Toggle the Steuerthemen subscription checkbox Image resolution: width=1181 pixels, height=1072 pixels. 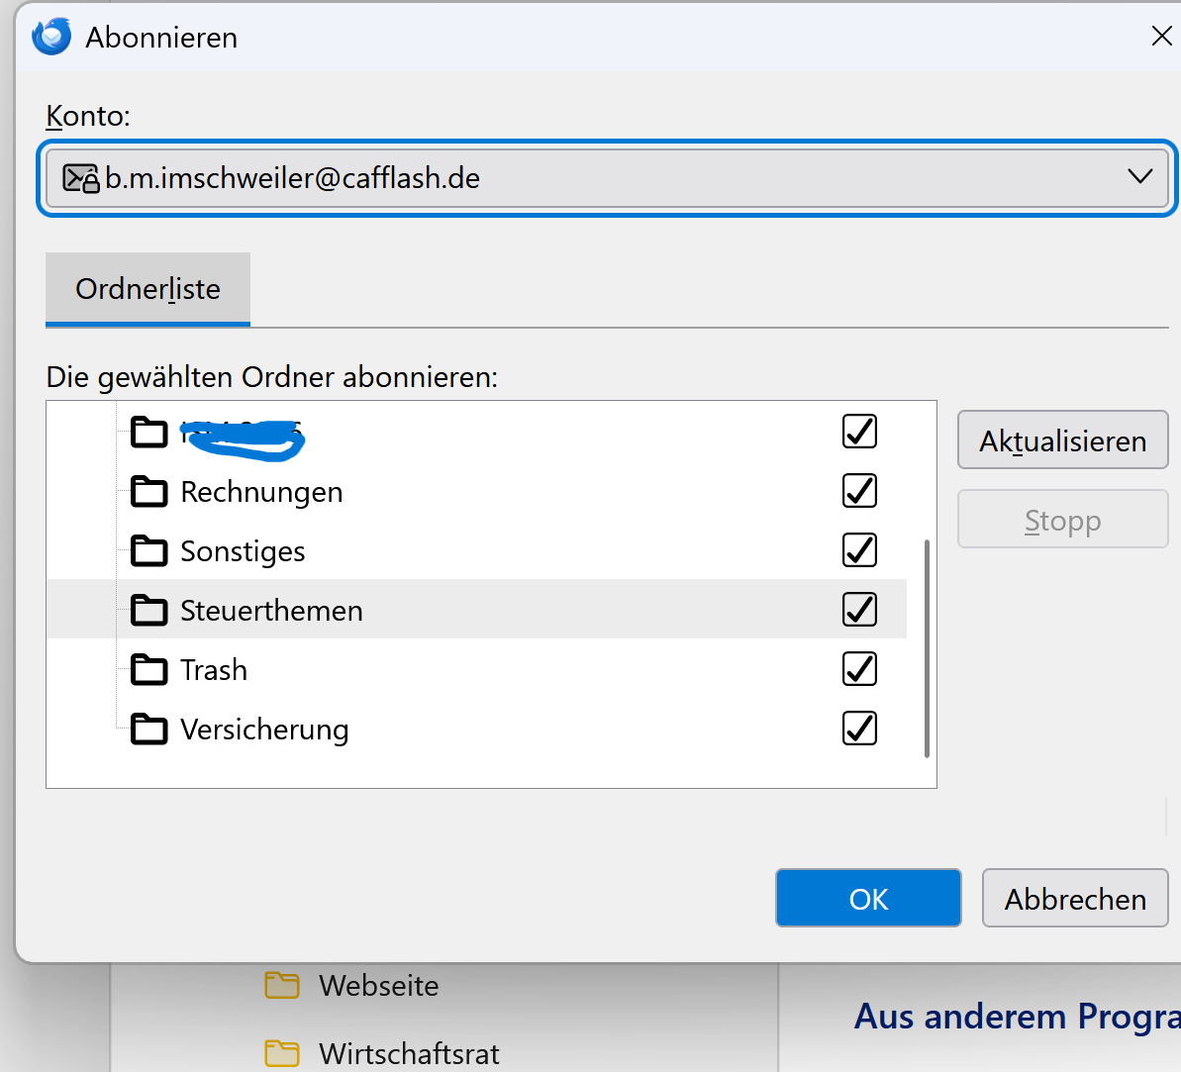tap(859, 610)
